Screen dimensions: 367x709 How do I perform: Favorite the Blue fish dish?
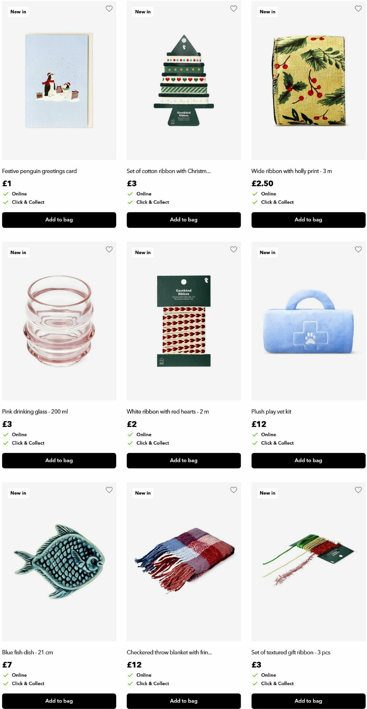[x=109, y=490]
